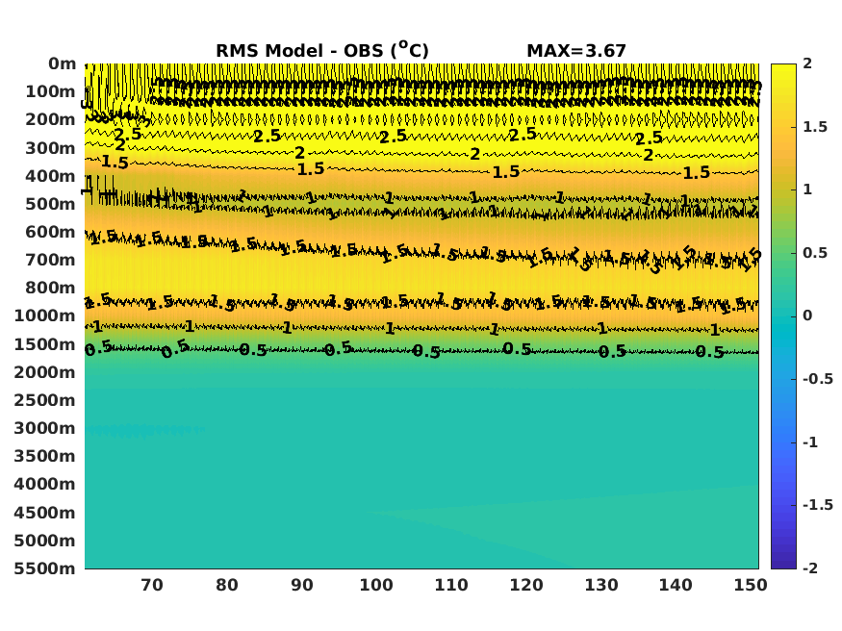Click the '0m' depth axis label
This screenshot has width=842, height=631.
(63, 63)
